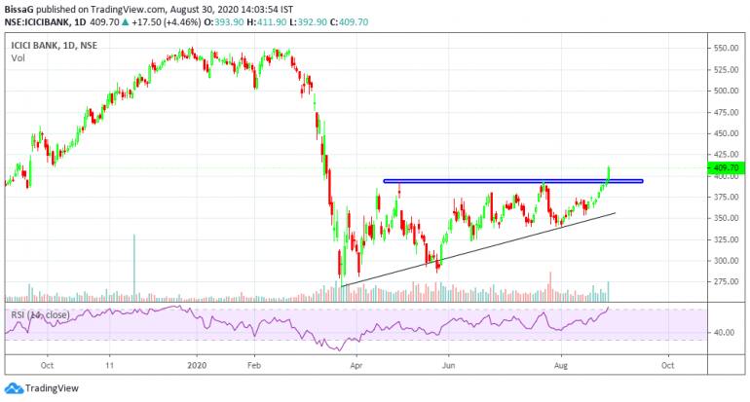750x402 pixels.
Task: Click the 500.00 price axis label
Action: pos(726,91)
